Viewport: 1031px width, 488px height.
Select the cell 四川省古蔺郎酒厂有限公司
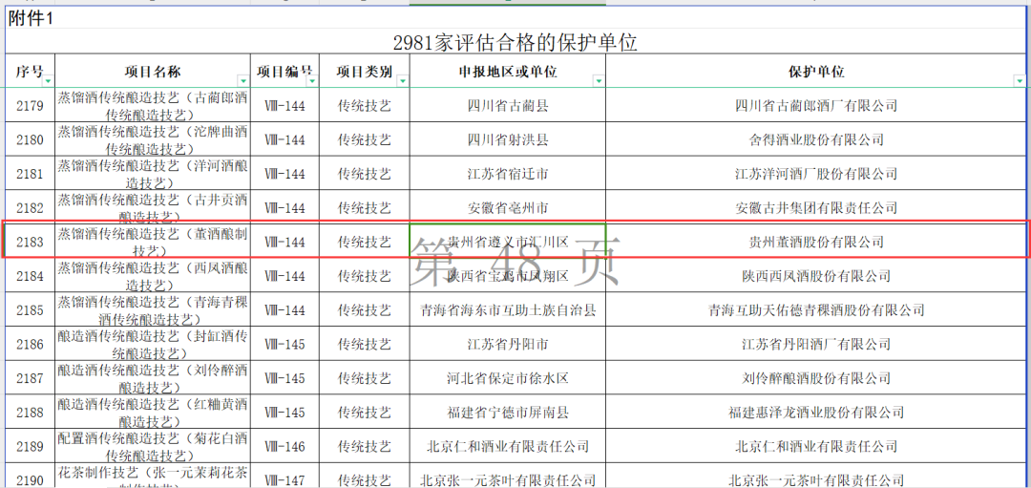tap(815, 105)
